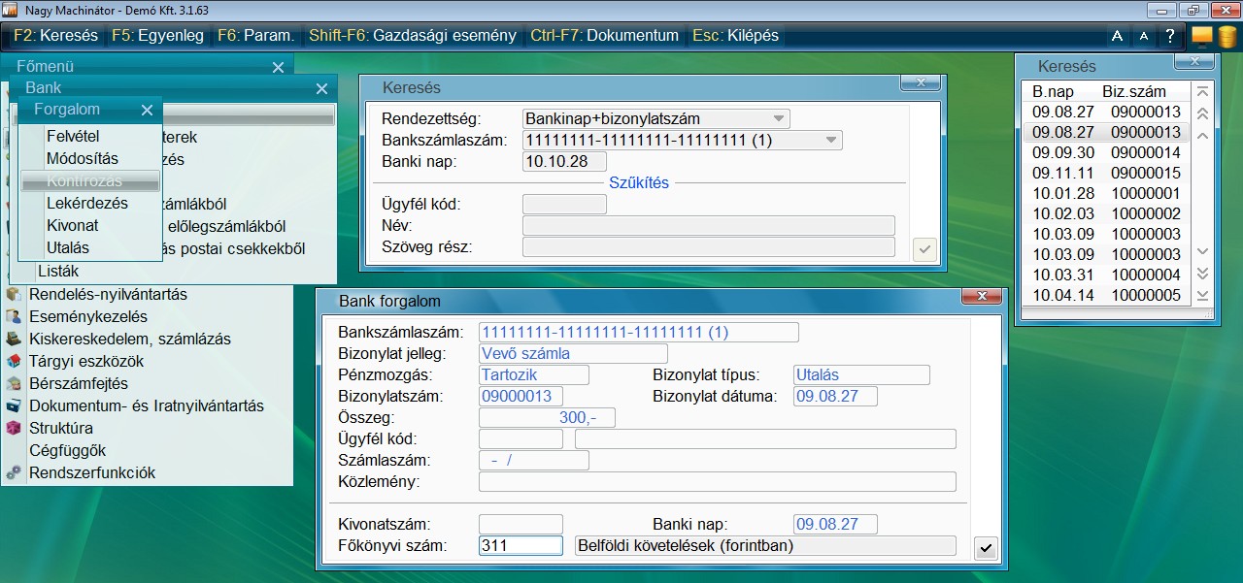Image resolution: width=1243 pixels, height=583 pixels.
Task: Open Struktúra module icon
Action: click(x=14, y=428)
